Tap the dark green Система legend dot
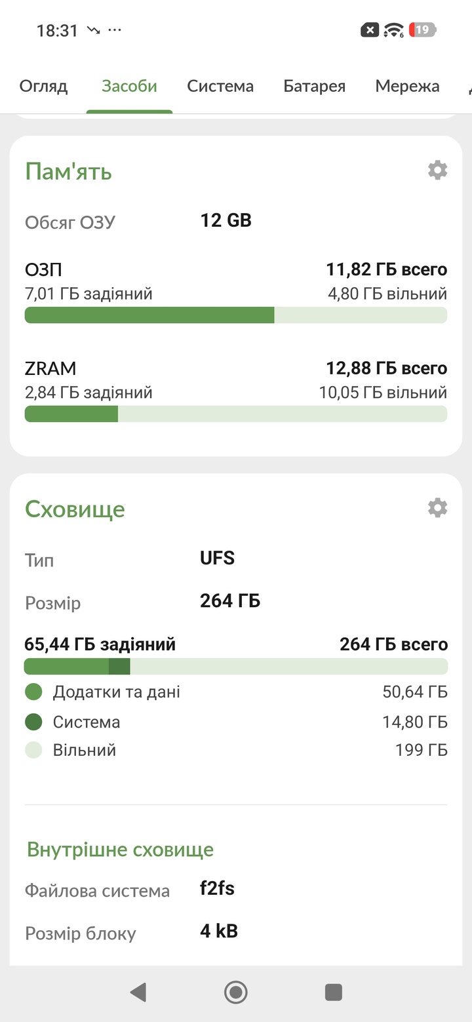The width and height of the screenshot is (472, 1022). (33, 722)
